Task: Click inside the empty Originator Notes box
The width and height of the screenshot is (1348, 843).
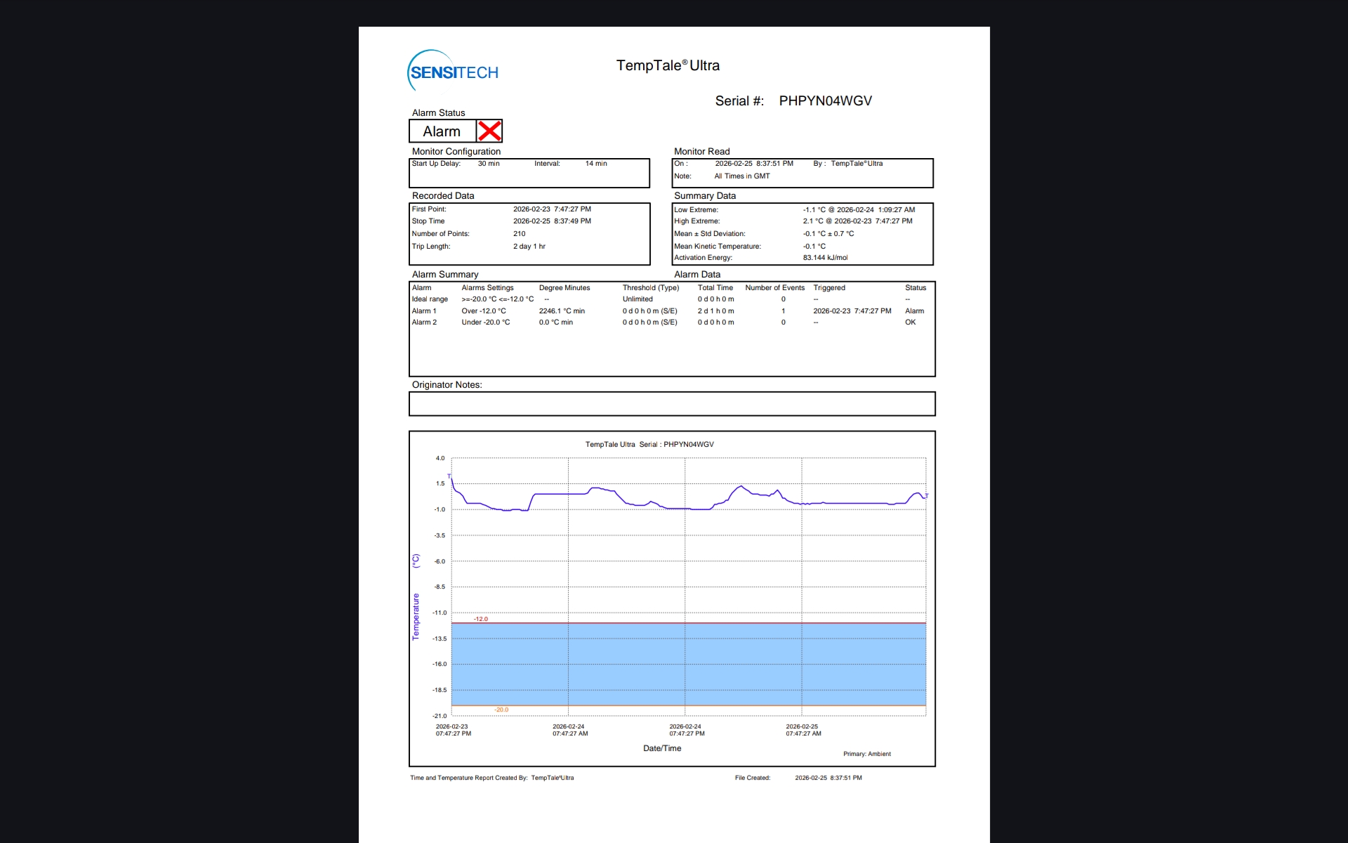Action: tap(672, 404)
